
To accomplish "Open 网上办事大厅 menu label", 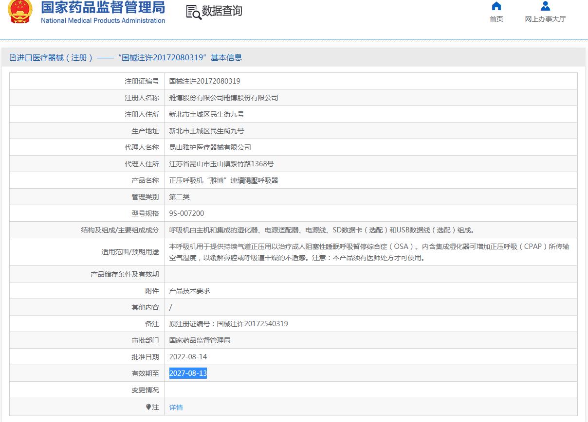I will [x=545, y=19].
